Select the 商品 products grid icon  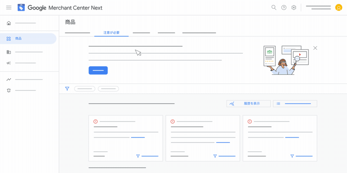tap(9, 39)
